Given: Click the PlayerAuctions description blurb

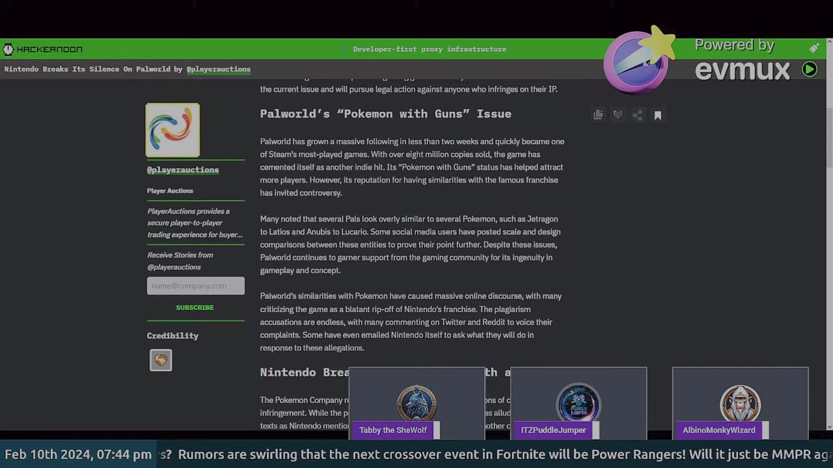Looking at the screenshot, I should (x=195, y=223).
